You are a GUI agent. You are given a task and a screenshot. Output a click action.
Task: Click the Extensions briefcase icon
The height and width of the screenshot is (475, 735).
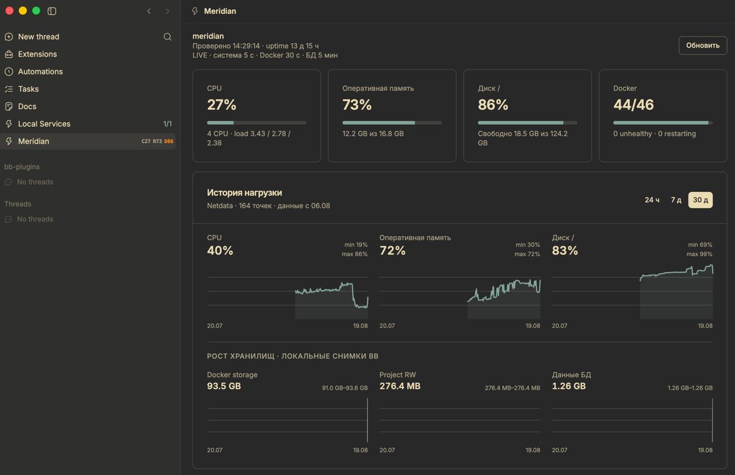[9, 54]
